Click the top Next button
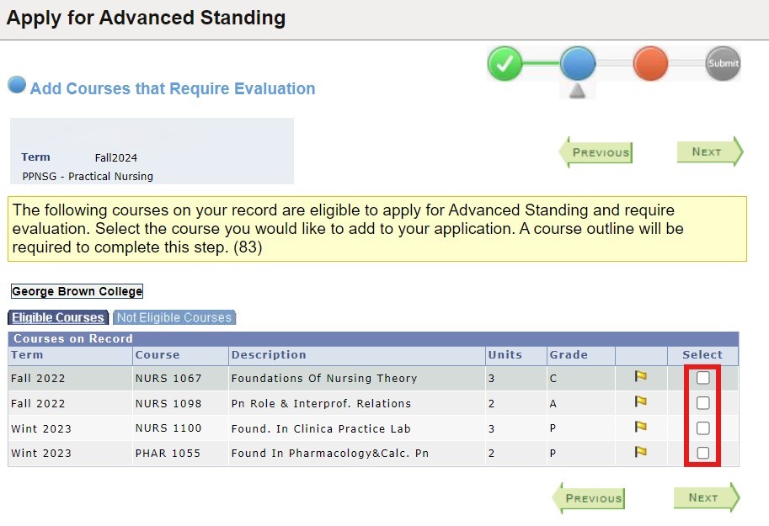Image resolution: width=769 pixels, height=526 pixels. point(708,152)
